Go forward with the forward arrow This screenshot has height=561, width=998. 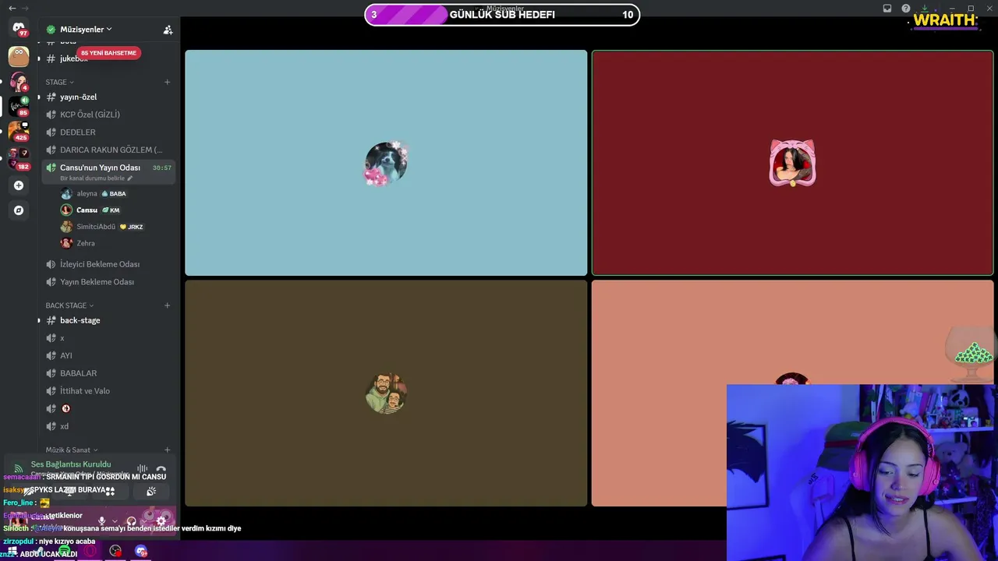(x=26, y=8)
